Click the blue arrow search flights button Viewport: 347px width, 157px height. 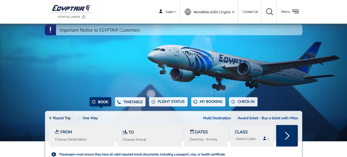tap(287, 136)
